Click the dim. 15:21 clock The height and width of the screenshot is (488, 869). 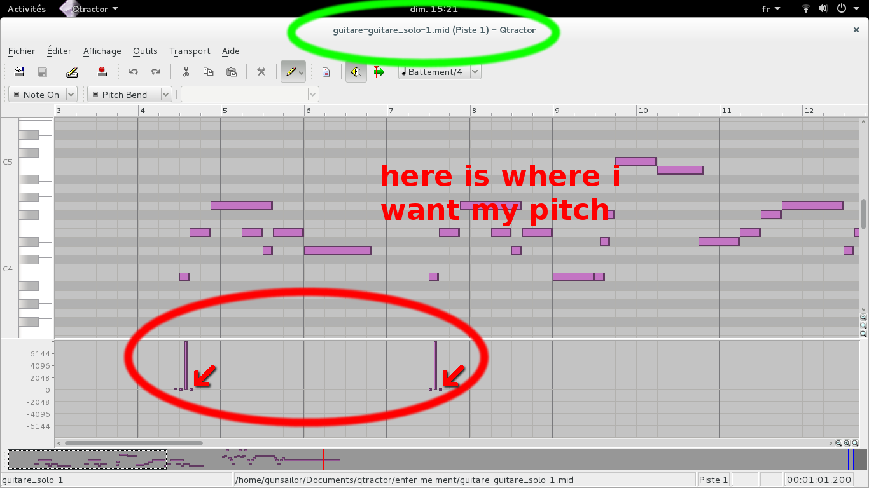[434, 9]
